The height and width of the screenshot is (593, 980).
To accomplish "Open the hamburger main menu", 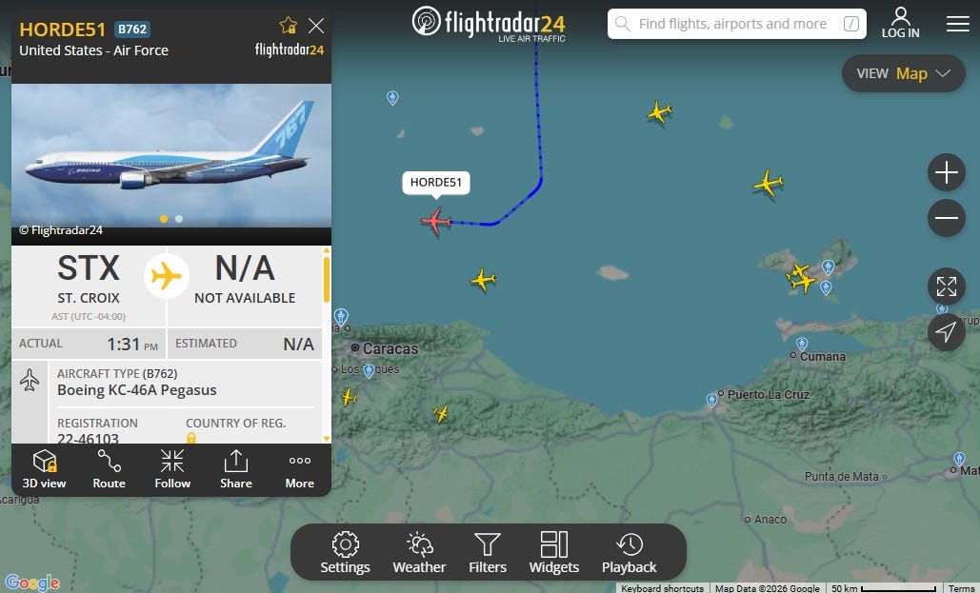I will (957, 24).
